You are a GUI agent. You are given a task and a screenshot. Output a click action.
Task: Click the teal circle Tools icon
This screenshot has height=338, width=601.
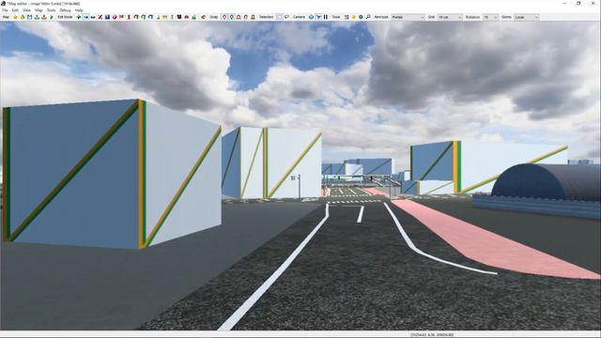pos(361,17)
